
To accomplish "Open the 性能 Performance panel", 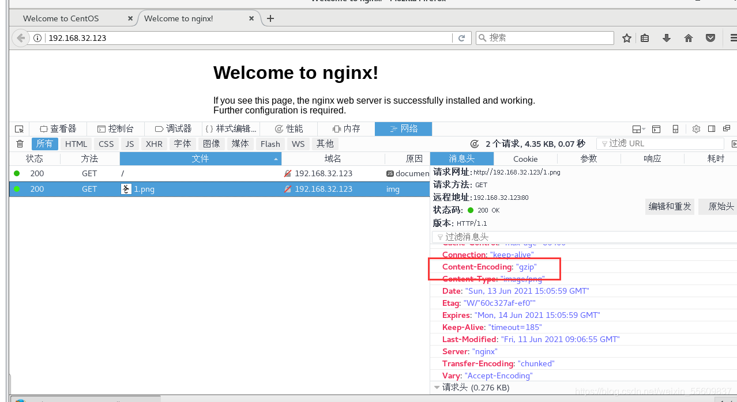I will pyautogui.click(x=288, y=129).
